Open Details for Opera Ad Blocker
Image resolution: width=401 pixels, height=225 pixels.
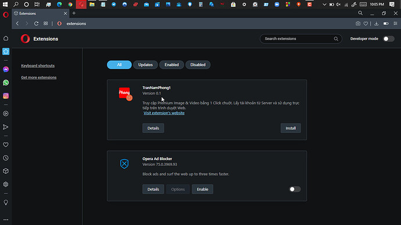tap(153, 189)
